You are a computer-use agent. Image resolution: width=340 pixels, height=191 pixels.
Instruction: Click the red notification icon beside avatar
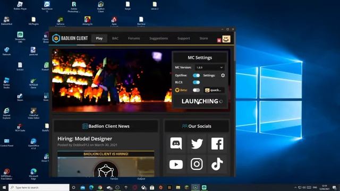click(219, 40)
